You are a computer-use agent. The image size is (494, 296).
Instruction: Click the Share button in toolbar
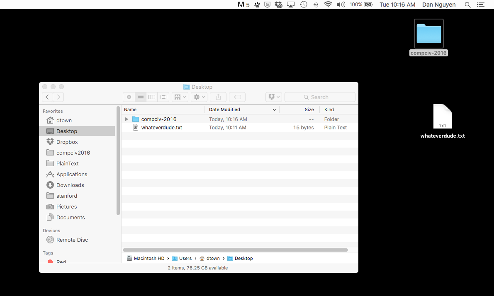(218, 97)
